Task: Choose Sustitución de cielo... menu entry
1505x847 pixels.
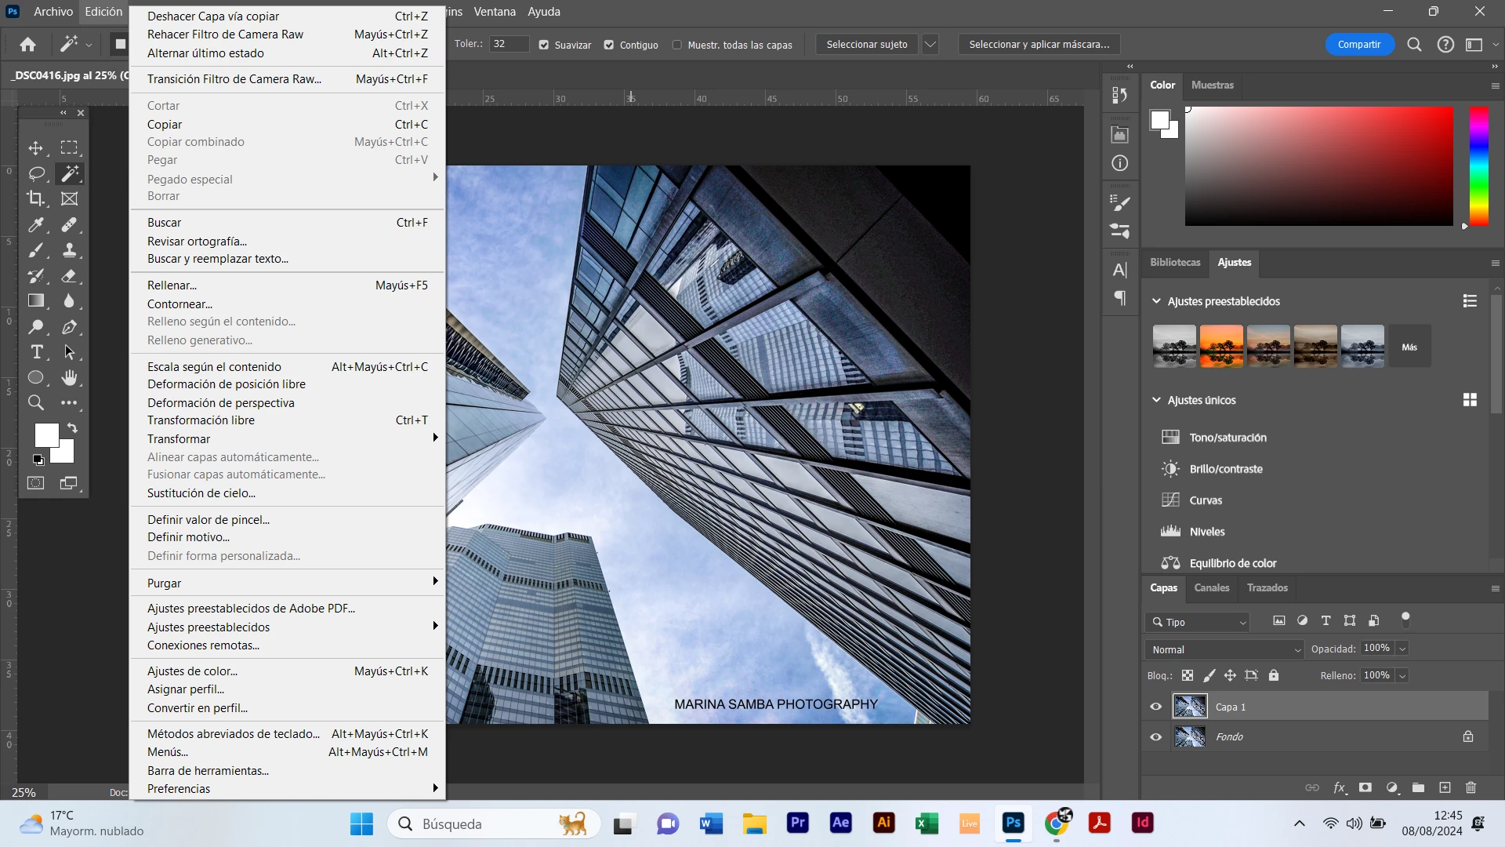Action: point(201,493)
